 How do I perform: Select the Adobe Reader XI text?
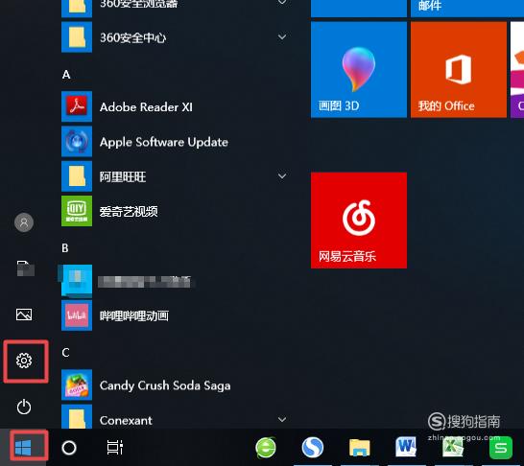146,107
